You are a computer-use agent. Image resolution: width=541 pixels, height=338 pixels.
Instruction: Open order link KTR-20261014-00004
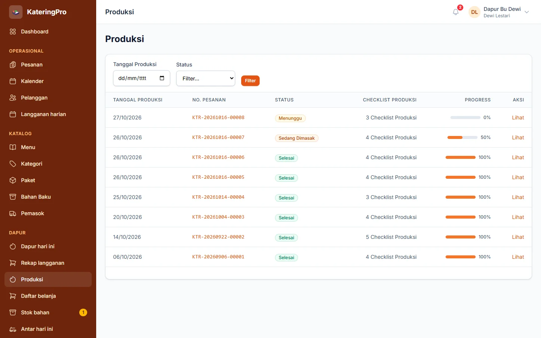click(218, 197)
